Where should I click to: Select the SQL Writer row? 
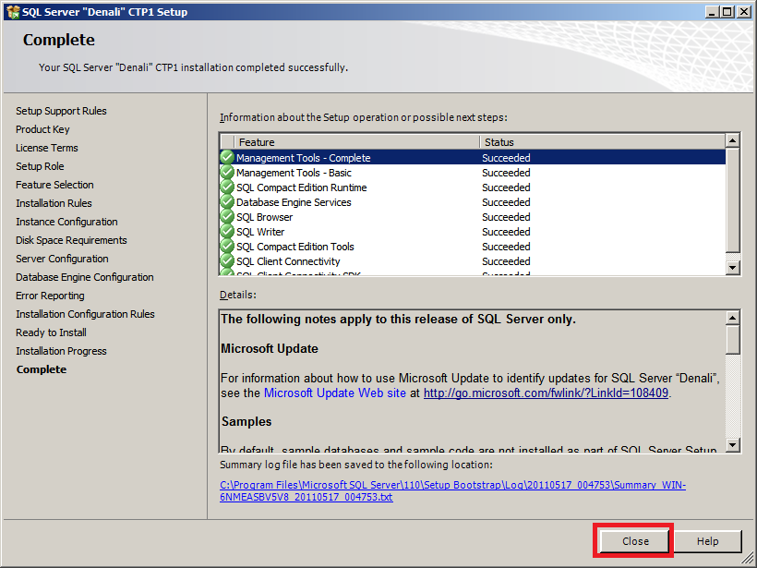(x=473, y=232)
